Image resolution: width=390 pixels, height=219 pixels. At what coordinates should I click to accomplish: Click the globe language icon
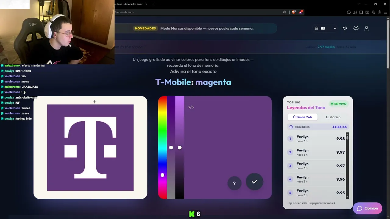pos(317,28)
